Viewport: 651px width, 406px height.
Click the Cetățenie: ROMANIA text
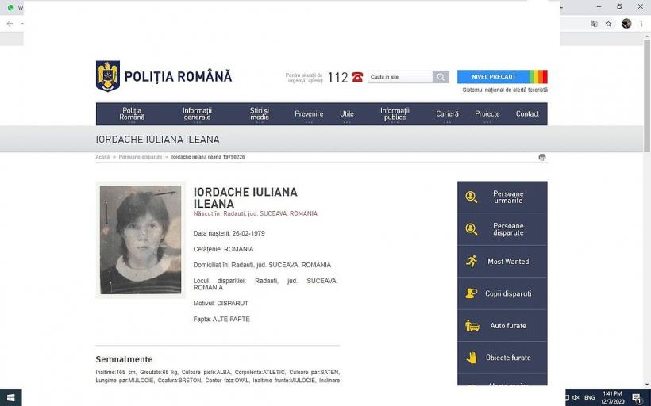(x=223, y=249)
